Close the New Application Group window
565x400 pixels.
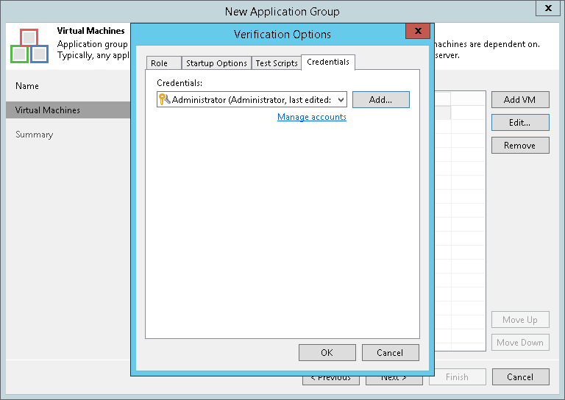click(548, 8)
